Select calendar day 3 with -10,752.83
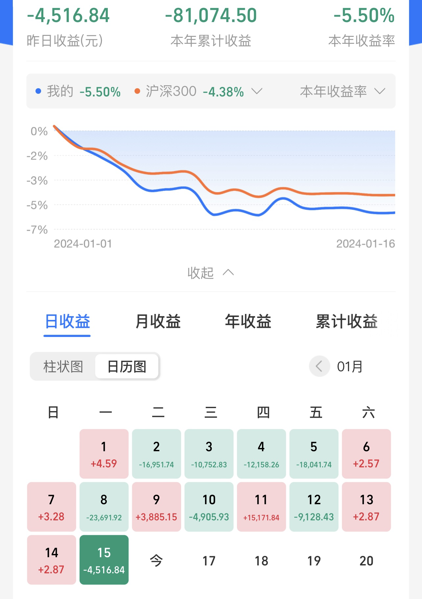This screenshot has height=599, width=422. 209,454
